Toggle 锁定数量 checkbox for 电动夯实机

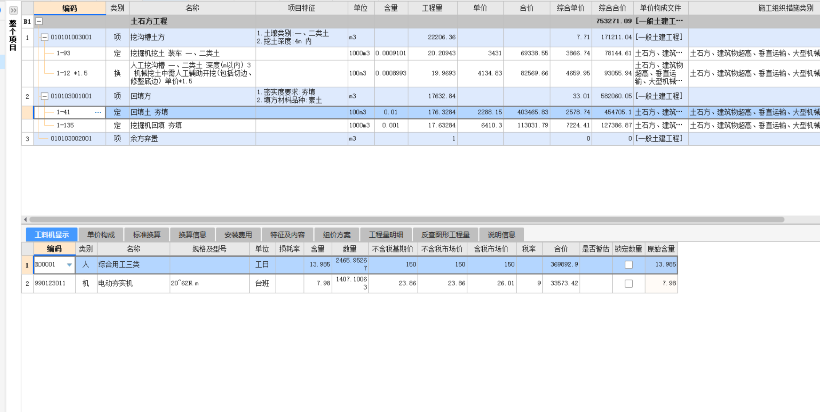[628, 283]
